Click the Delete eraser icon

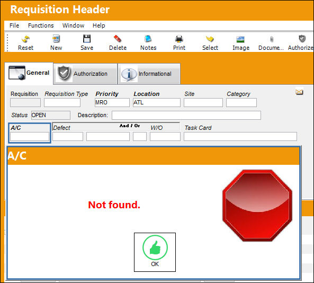click(x=118, y=39)
